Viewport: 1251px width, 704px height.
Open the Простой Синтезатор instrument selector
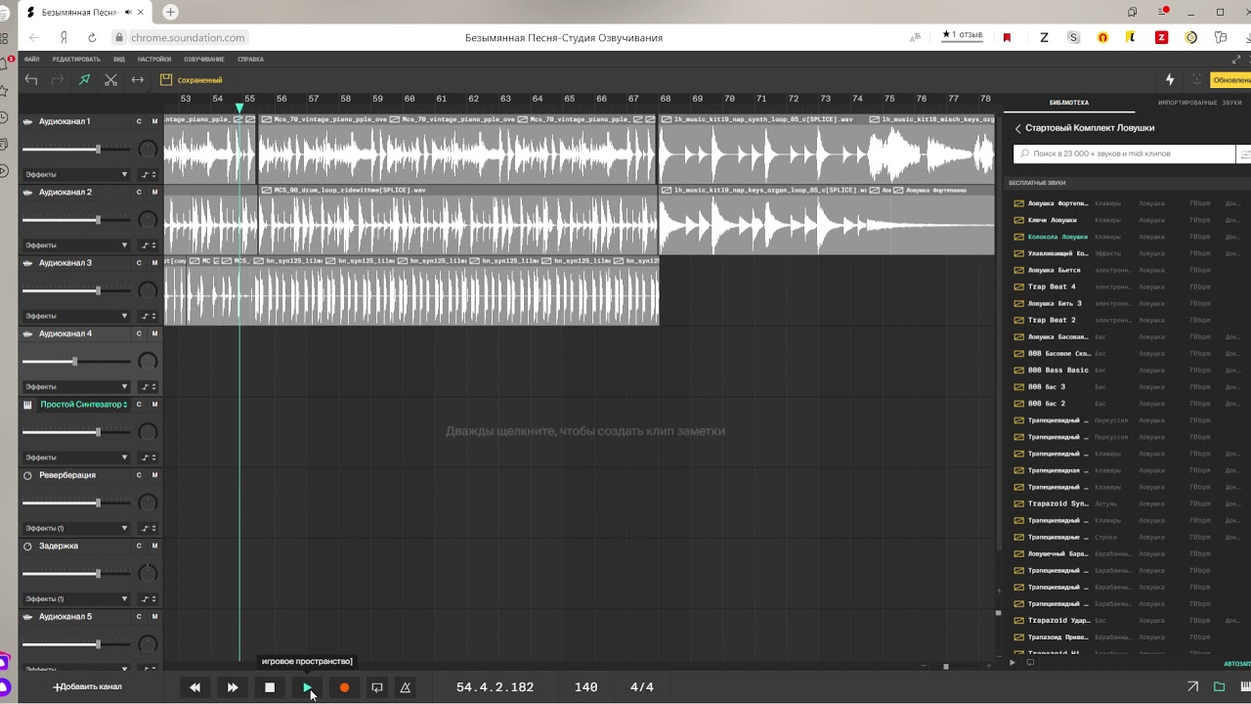pyautogui.click(x=83, y=405)
